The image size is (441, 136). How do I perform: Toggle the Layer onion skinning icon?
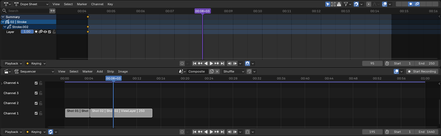(x=41, y=32)
